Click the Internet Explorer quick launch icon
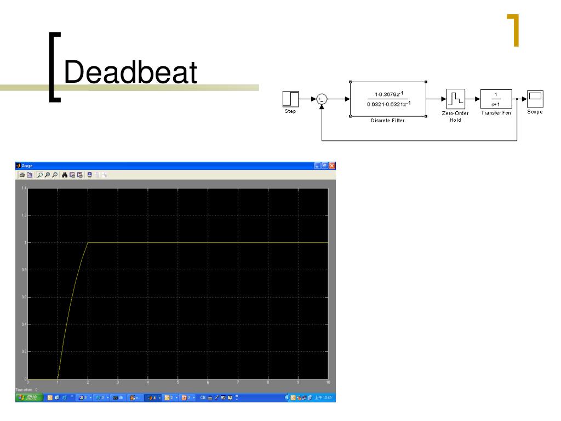 64,397
